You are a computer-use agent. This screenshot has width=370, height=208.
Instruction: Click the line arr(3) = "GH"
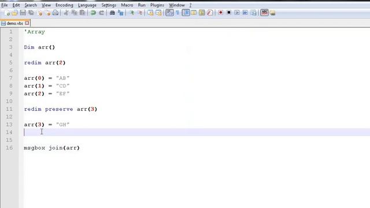(x=47, y=125)
